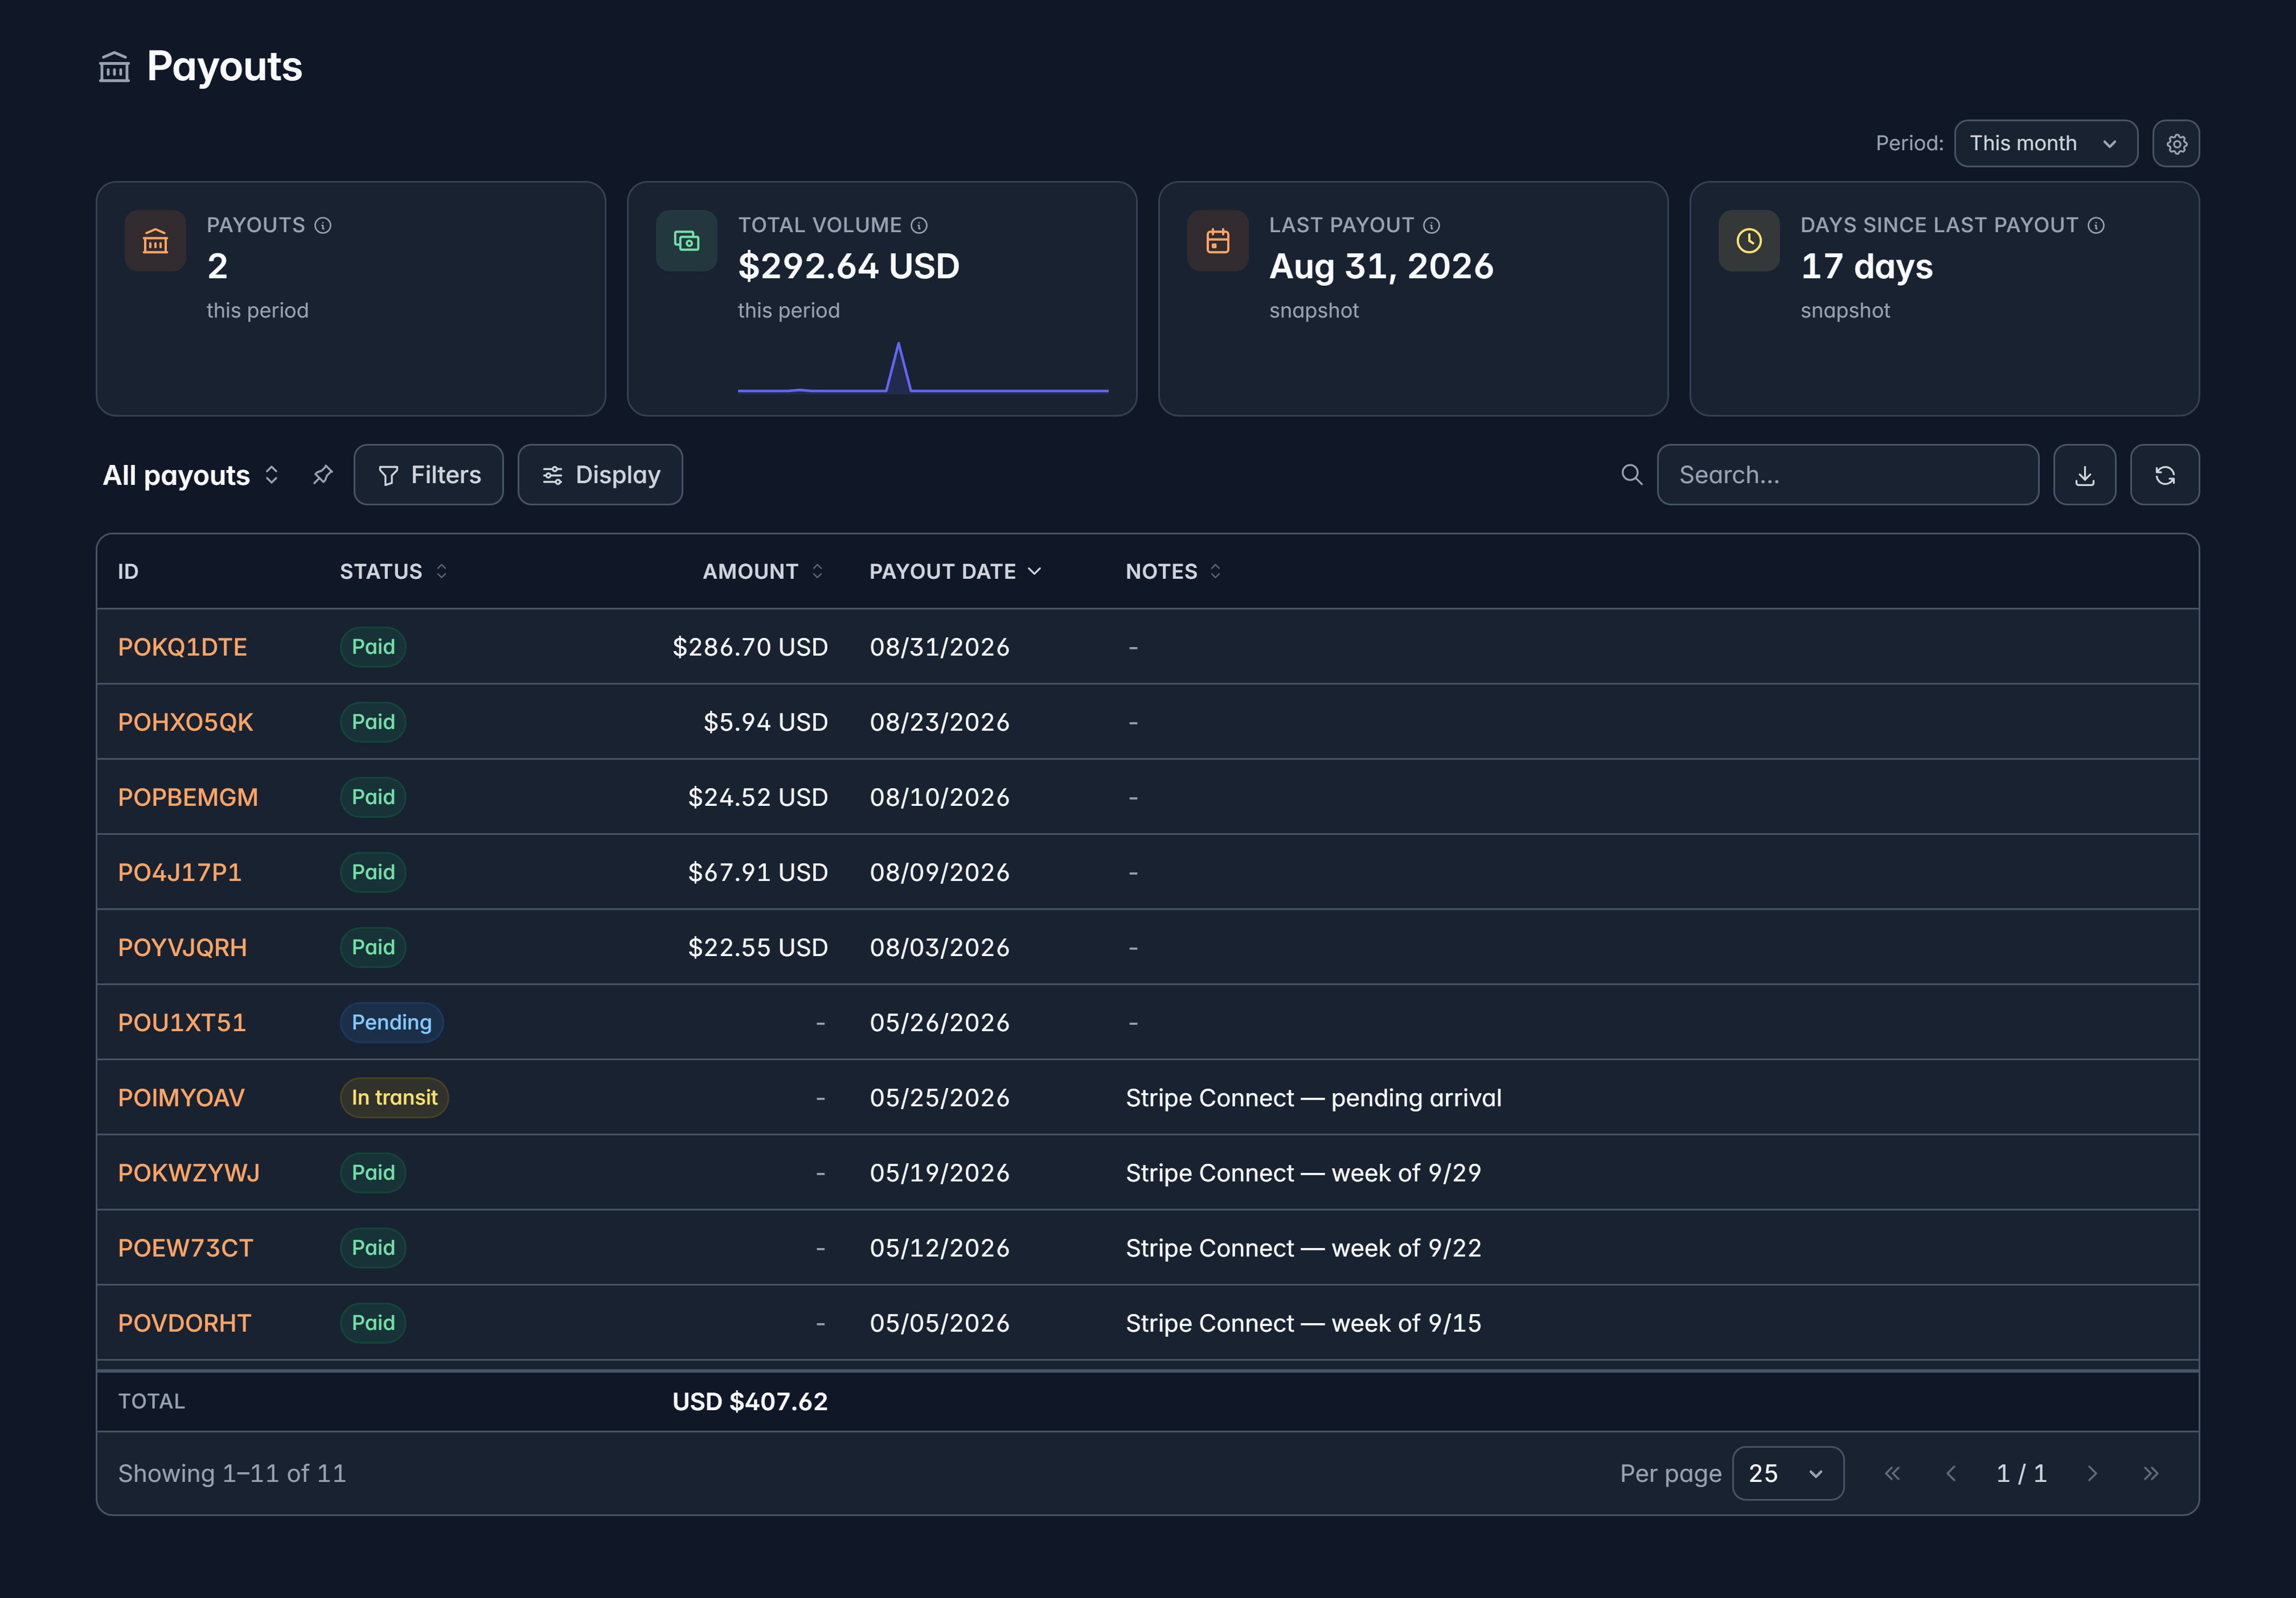The width and height of the screenshot is (2296, 1598).
Task: Open payout POU1XT51
Action: coord(181,1022)
